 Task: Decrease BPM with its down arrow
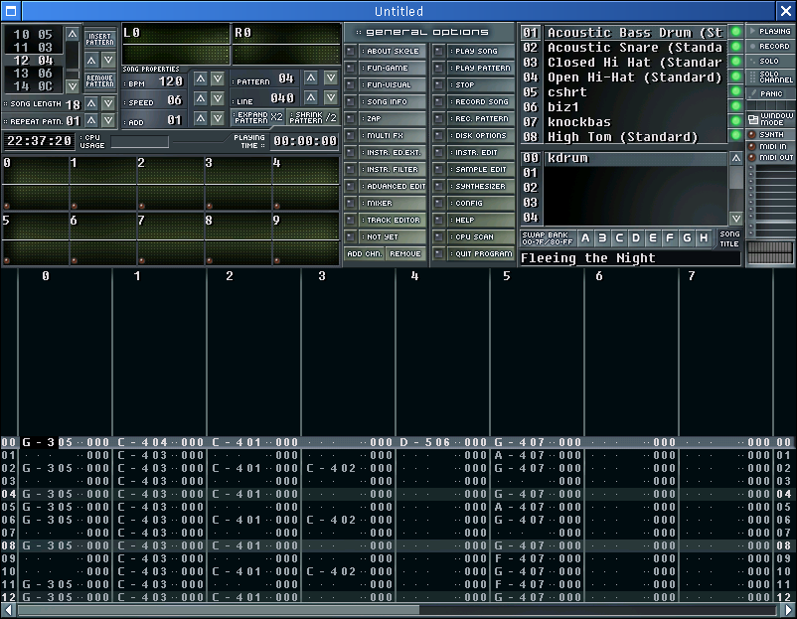click(x=218, y=78)
